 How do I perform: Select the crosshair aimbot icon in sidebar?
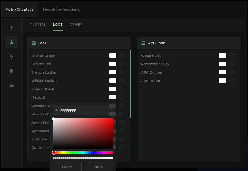(11, 28)
